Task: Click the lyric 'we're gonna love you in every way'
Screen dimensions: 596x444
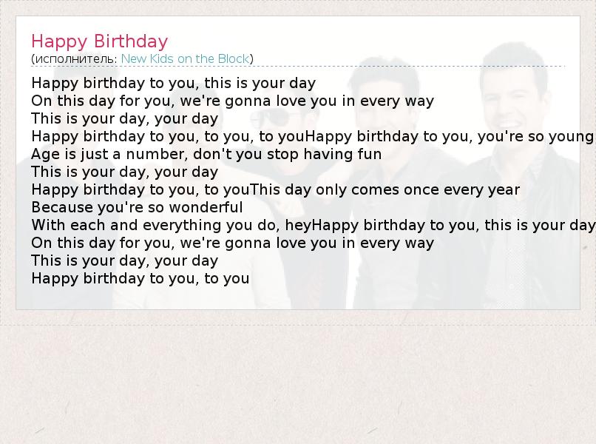Action: point(307,101)
